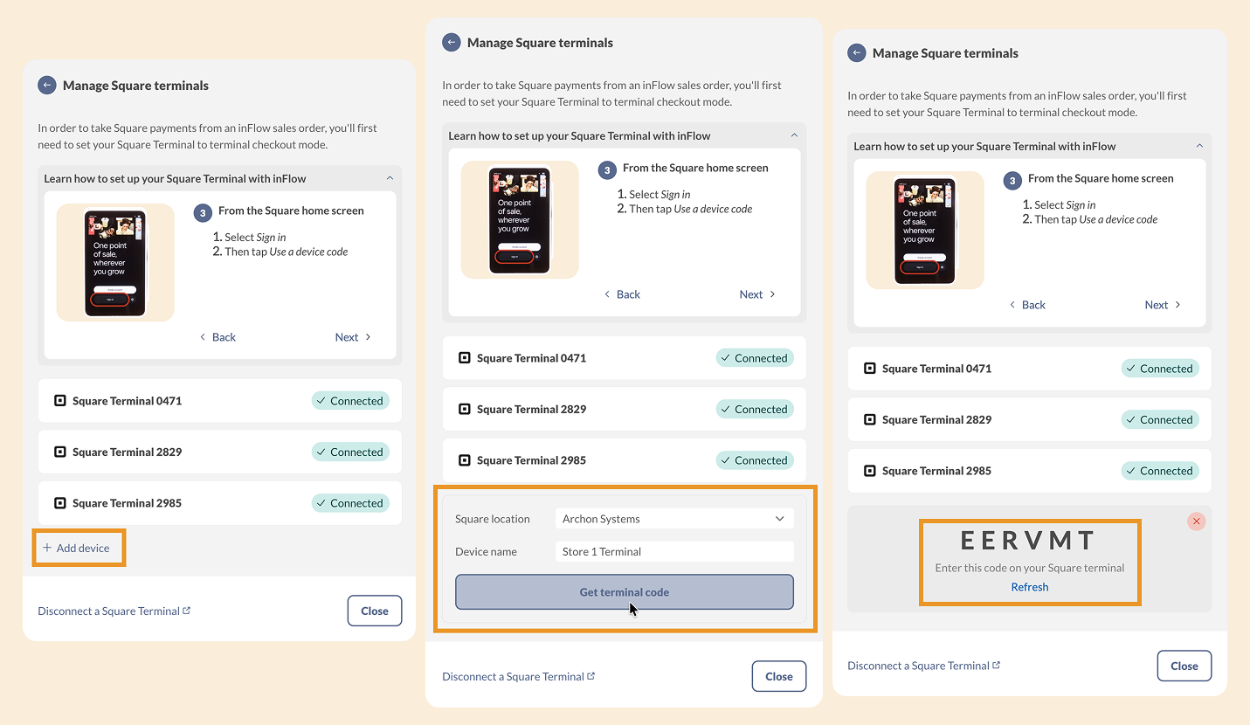This screenshot has width=1250, height=725.
Task: Go Back a setup step in the right panel
Action: point(1027,305)
